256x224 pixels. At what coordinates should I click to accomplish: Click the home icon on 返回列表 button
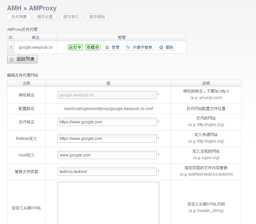[12, 59]
